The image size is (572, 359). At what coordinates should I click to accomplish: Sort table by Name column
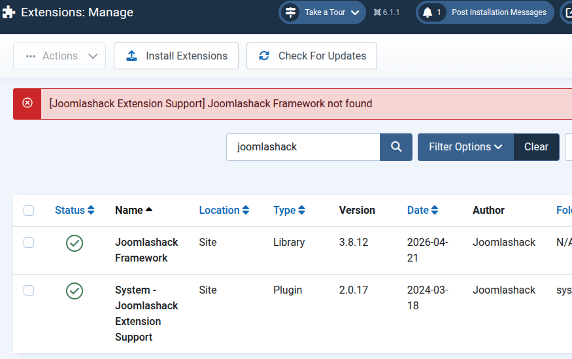[x=133, y=210]
